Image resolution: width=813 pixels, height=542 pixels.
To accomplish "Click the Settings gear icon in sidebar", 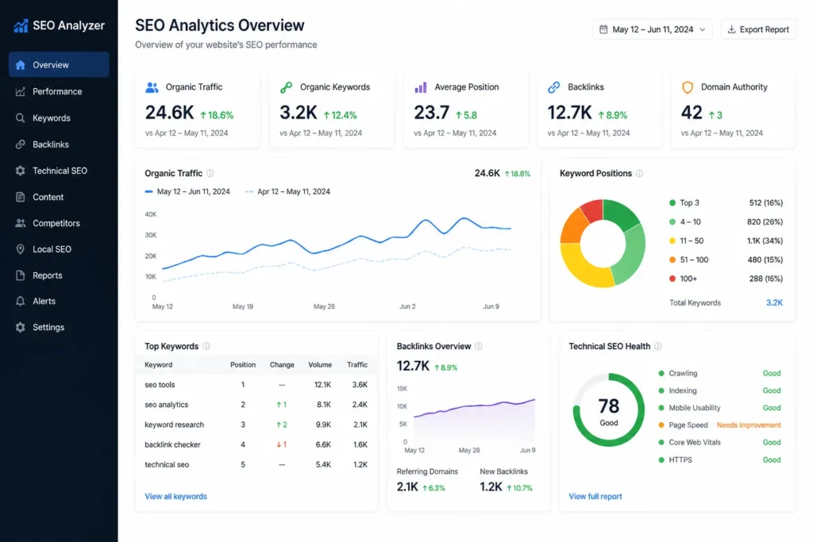I will [x=20, y=328].
